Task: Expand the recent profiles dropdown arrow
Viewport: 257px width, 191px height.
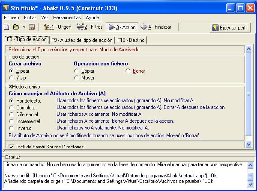Action: point(24,27)
